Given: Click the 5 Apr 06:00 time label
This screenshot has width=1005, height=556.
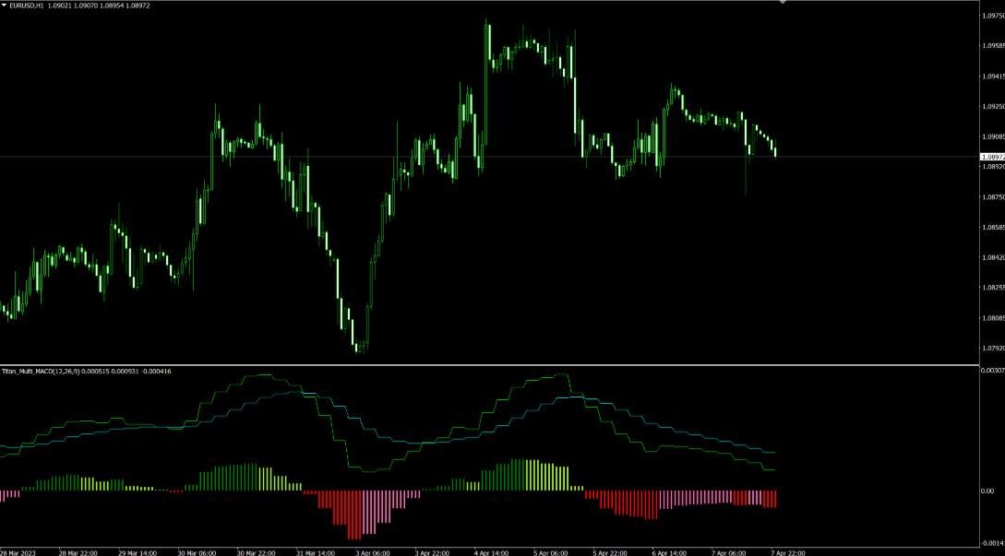Looking at the screenshot, I should click(x=553, y=552).
